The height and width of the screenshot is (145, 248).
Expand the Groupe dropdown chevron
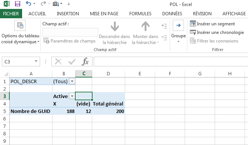pyautogui.click(x=178, y=42)
